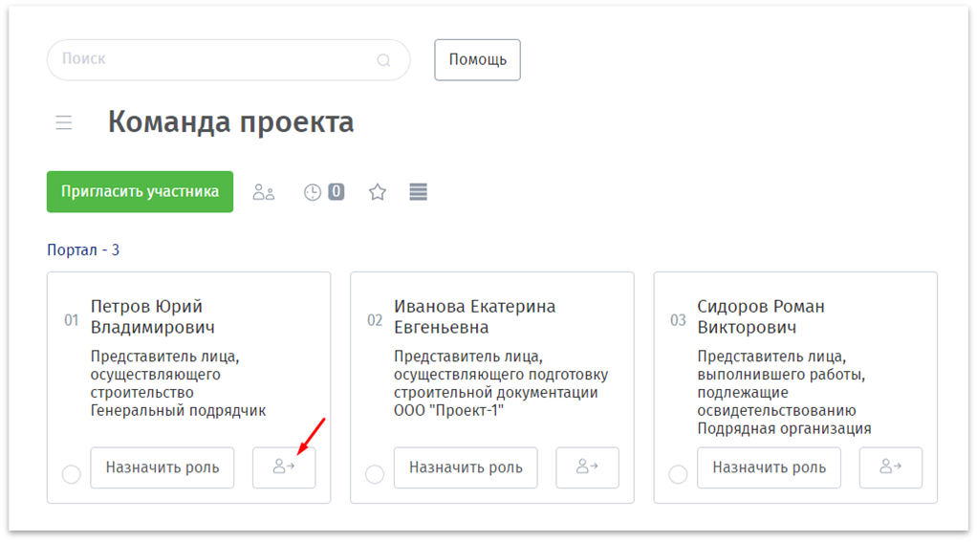Open Сидоров Роман Викторович participant card
This screenshot has width=977, height=542.
point(760,316)
